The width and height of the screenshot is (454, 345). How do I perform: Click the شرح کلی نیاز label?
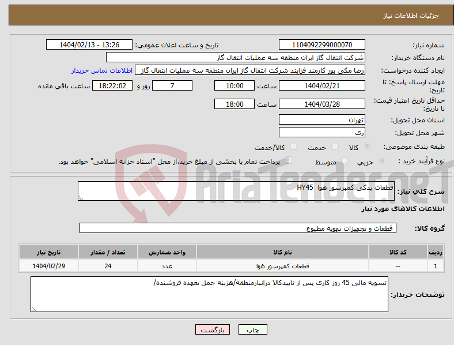point(421,192)
